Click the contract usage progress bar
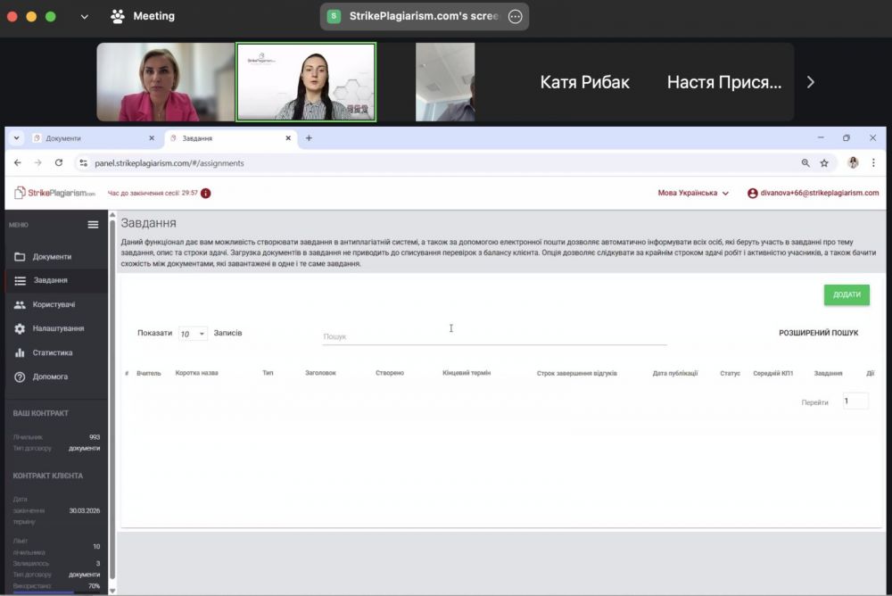892x596 pixels. click(57, 592)
